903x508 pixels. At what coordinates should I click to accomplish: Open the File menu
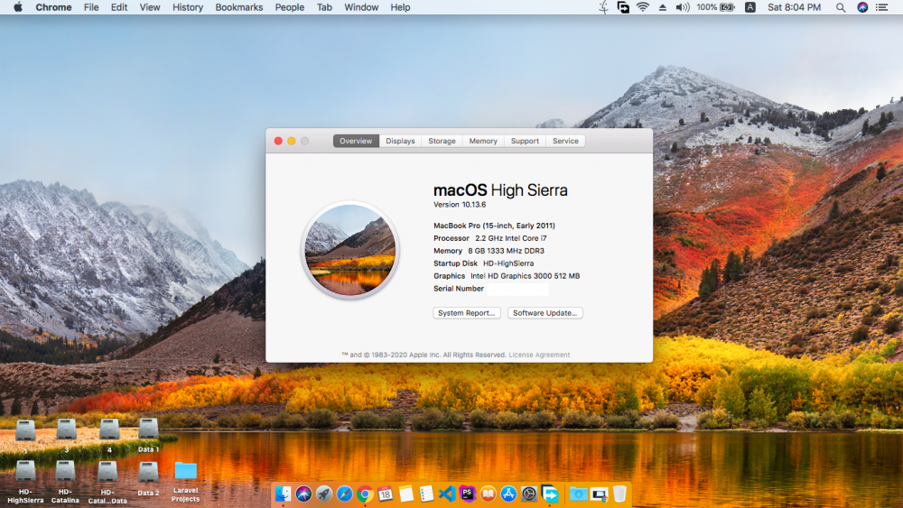91,7
